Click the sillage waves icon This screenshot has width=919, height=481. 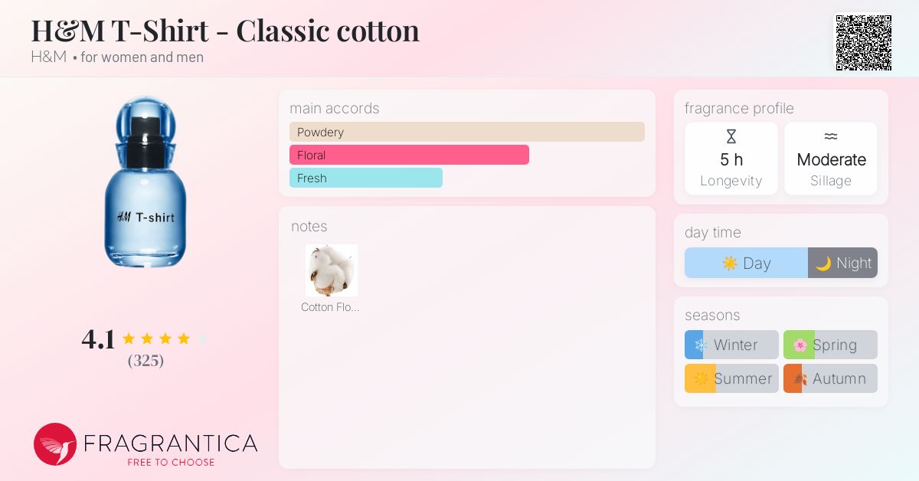[831, 136]
